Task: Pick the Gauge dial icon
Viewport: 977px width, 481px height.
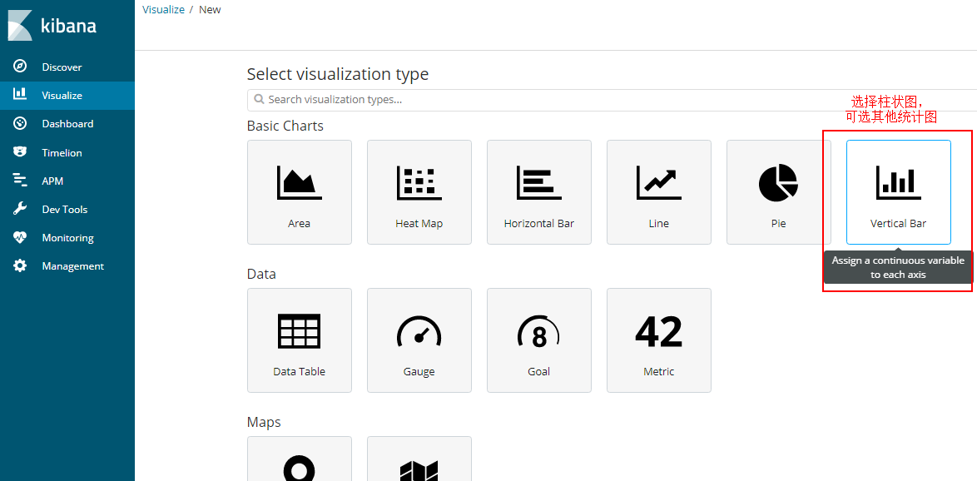Action: tap(419, 331)
